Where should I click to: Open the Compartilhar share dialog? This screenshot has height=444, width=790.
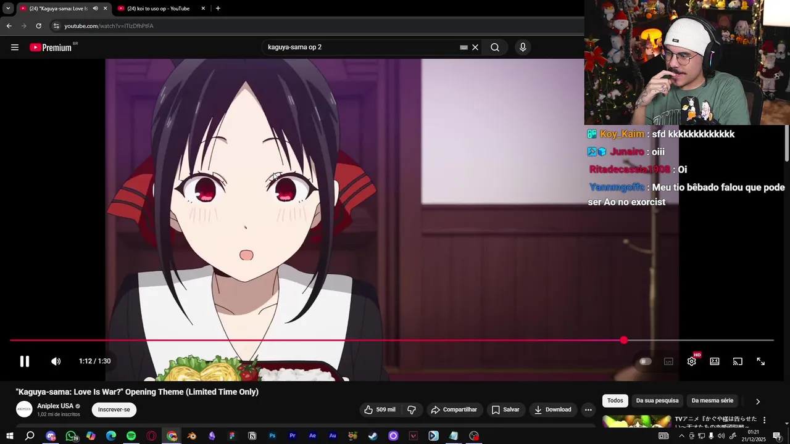(454, 409)
